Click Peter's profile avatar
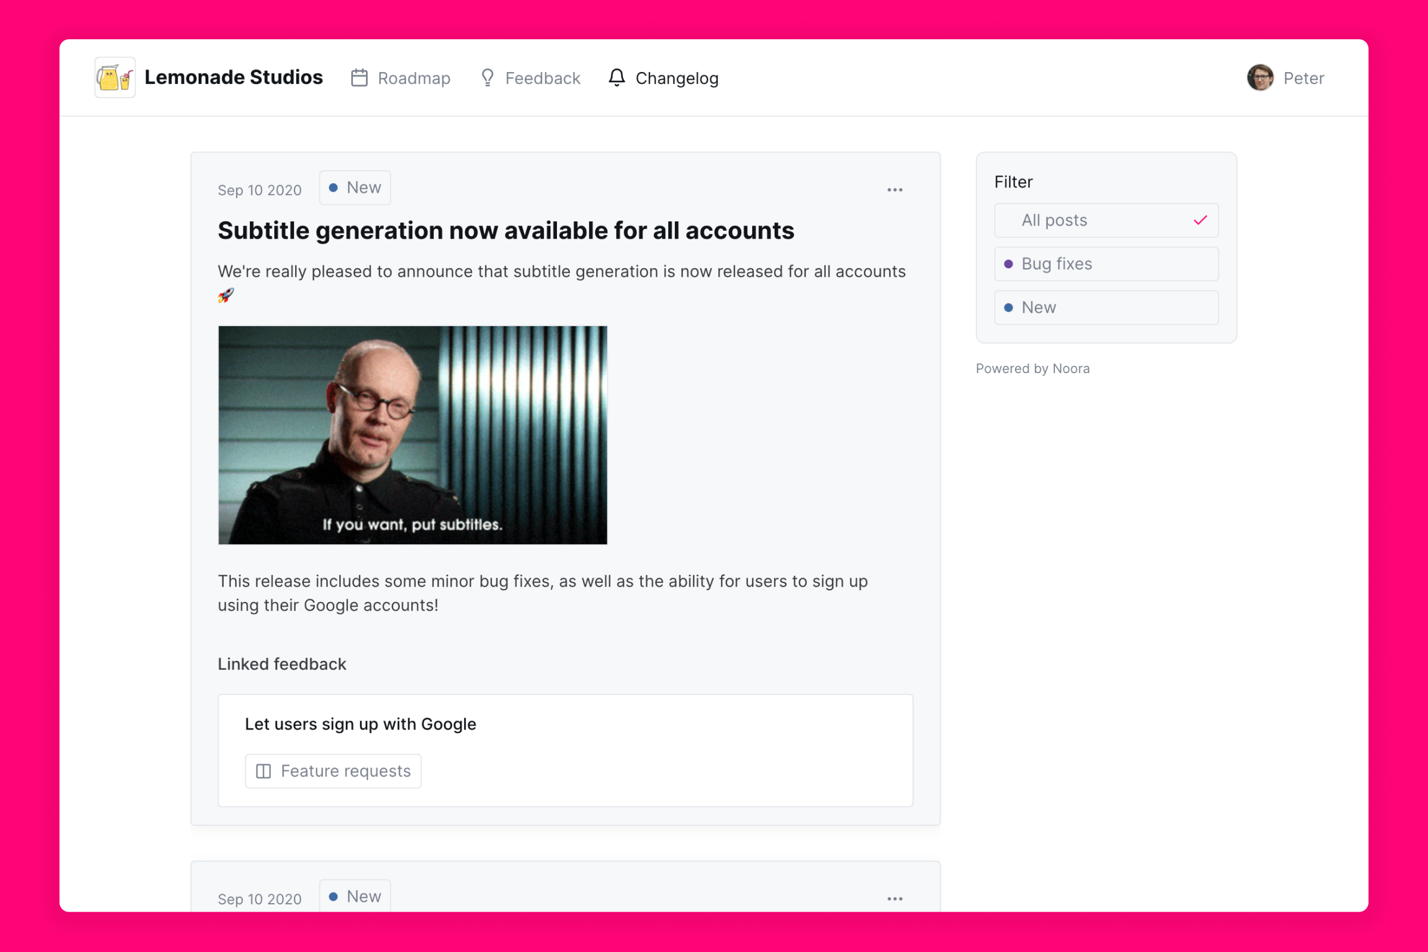The image size is (1428, 952). click(x=1260, y=78)
